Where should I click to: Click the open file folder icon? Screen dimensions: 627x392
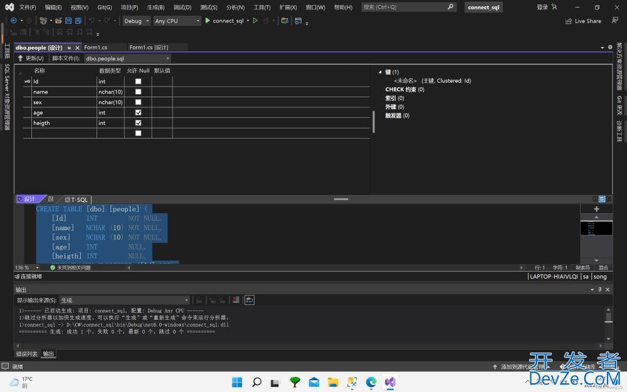click(58, 21)
